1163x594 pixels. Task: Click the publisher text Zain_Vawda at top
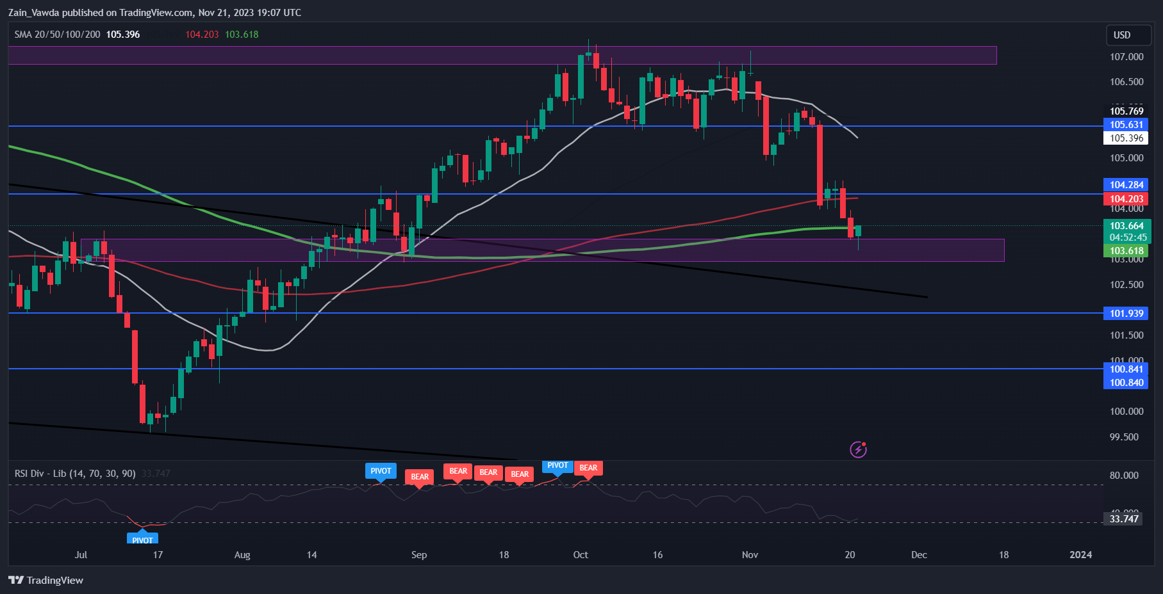pyautogui.click(x=33, y=12)
